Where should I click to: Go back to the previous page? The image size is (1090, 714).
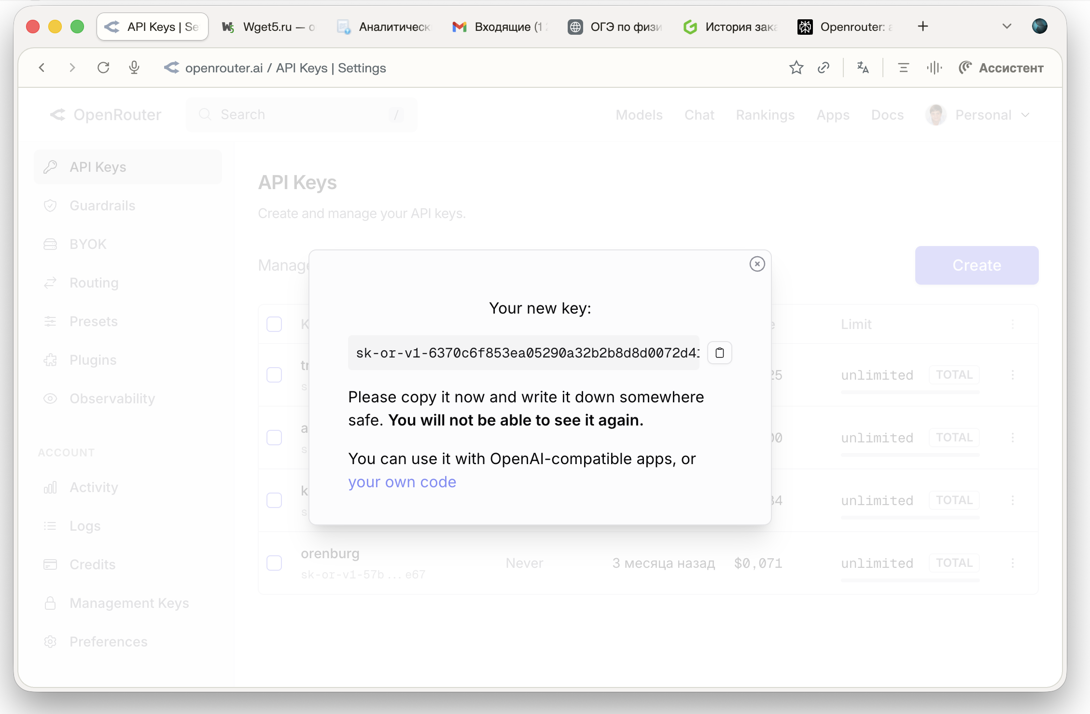42,68
